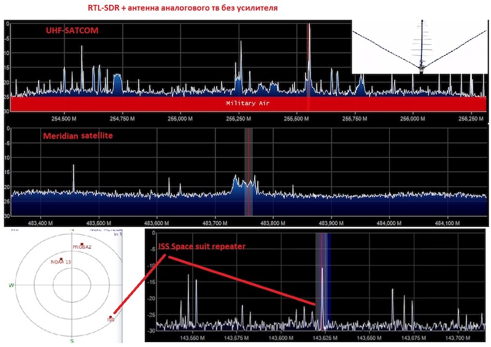The height and width of the screenshot is (347, 491).
Task: Open the antenna diagram thumbnail
Action: click(x=421, y=47)
